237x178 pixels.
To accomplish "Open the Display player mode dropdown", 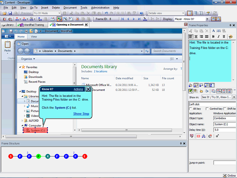I will click(x=207, y=19).
